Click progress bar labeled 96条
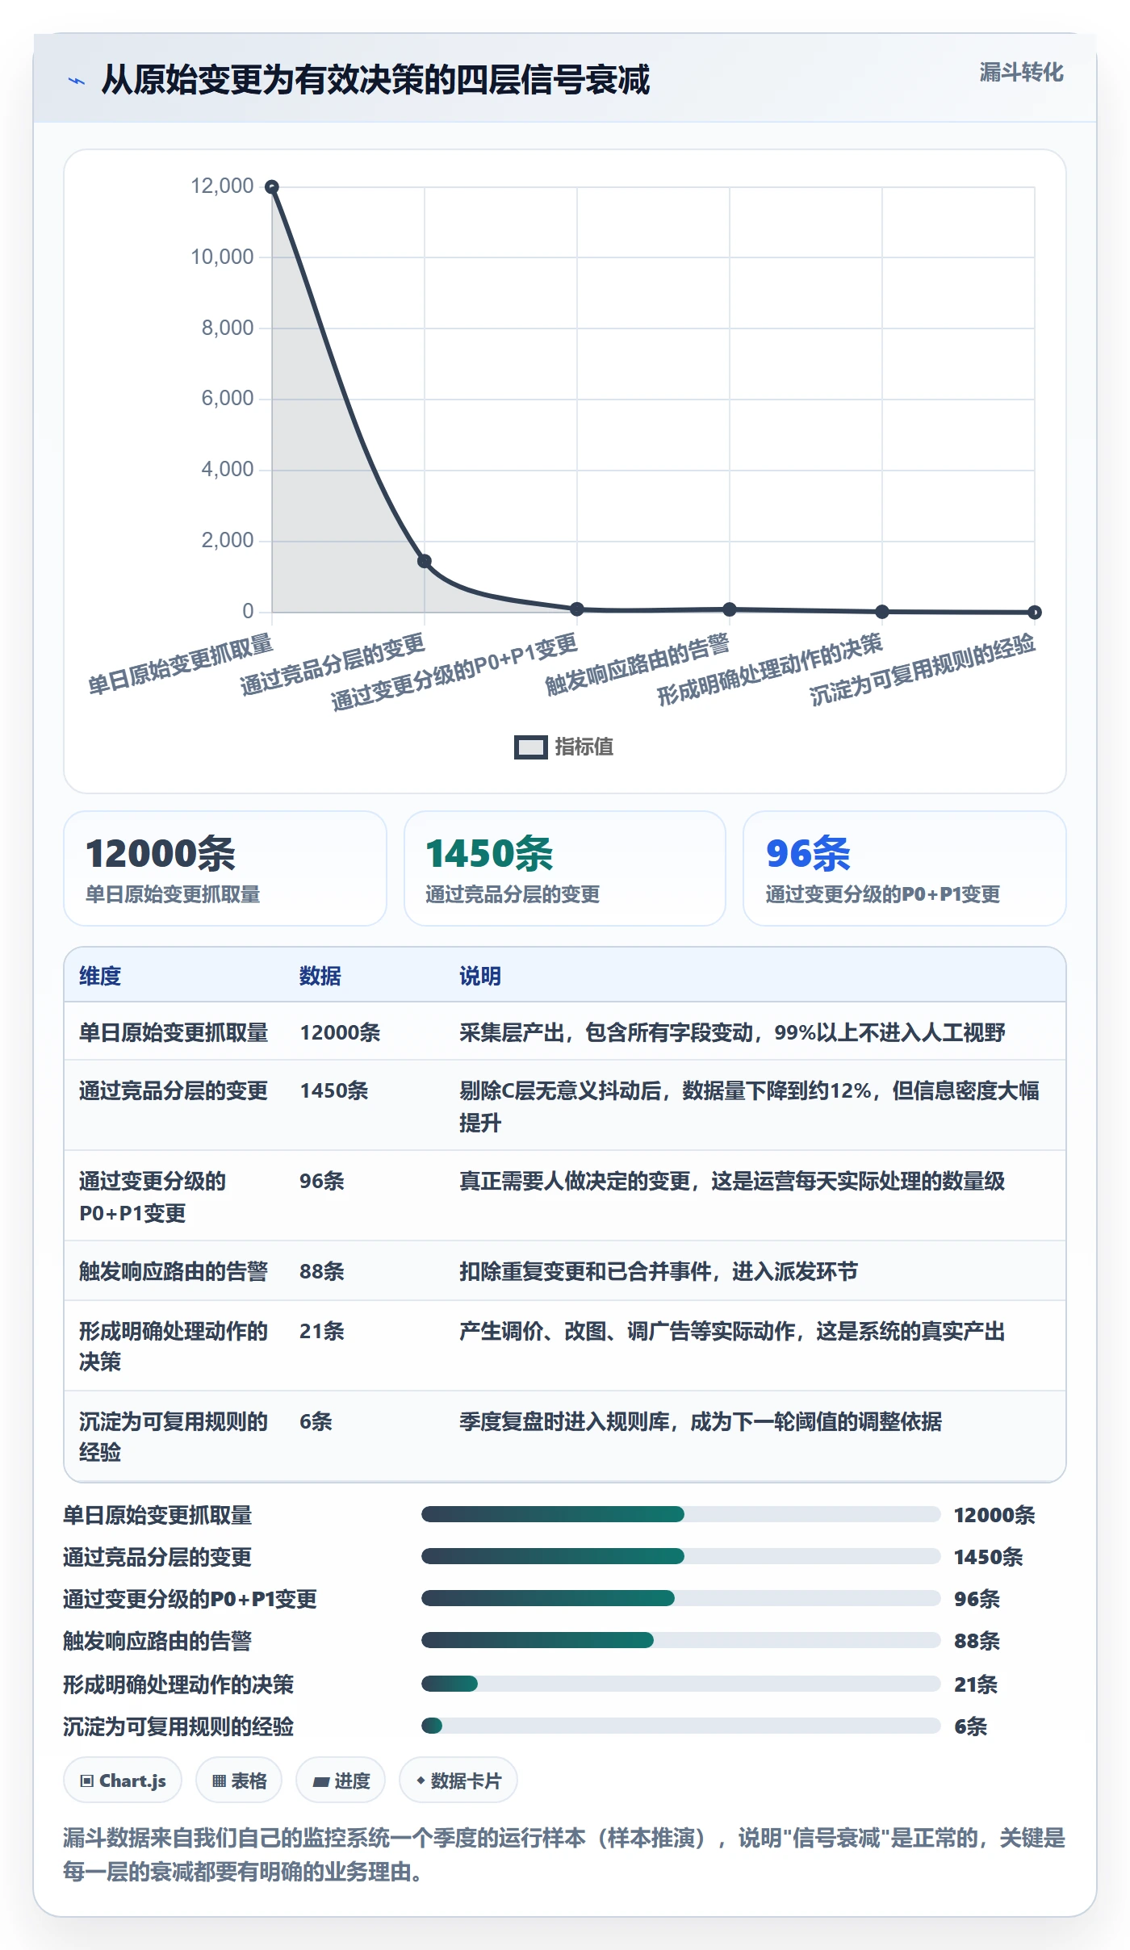 click(x=680, y=1598)
